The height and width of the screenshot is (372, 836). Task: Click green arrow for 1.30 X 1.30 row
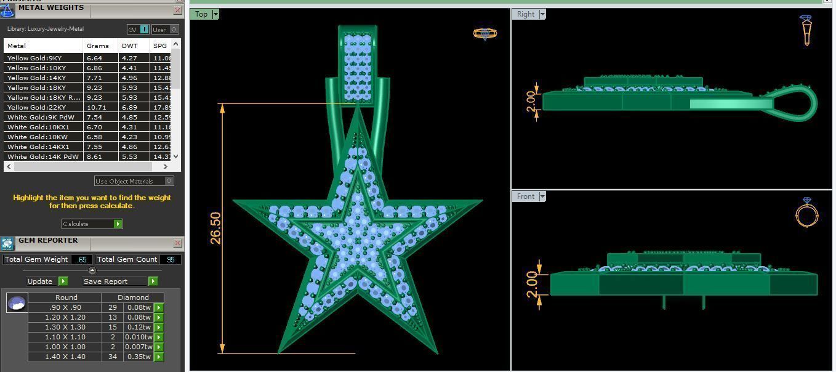pyautogui.click(x=159, y=327)
